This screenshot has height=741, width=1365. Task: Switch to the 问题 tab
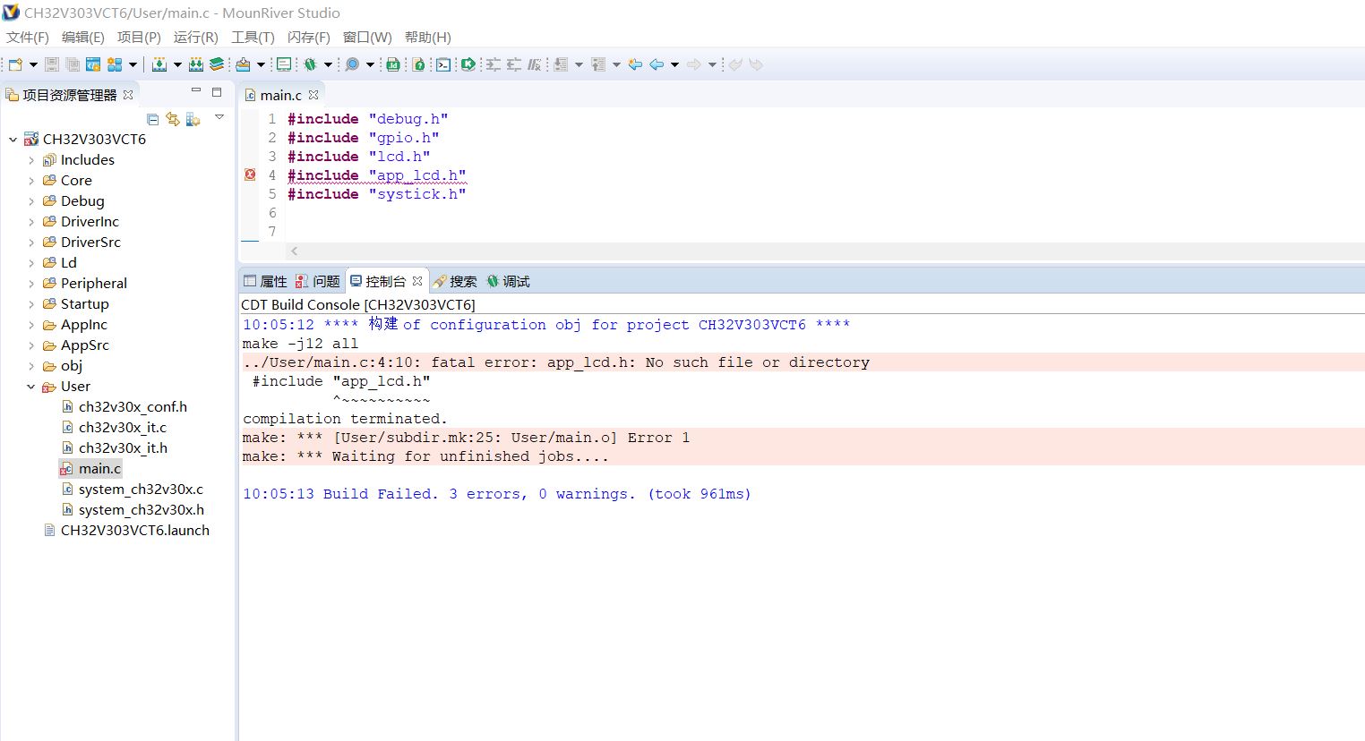pos(318,281)
